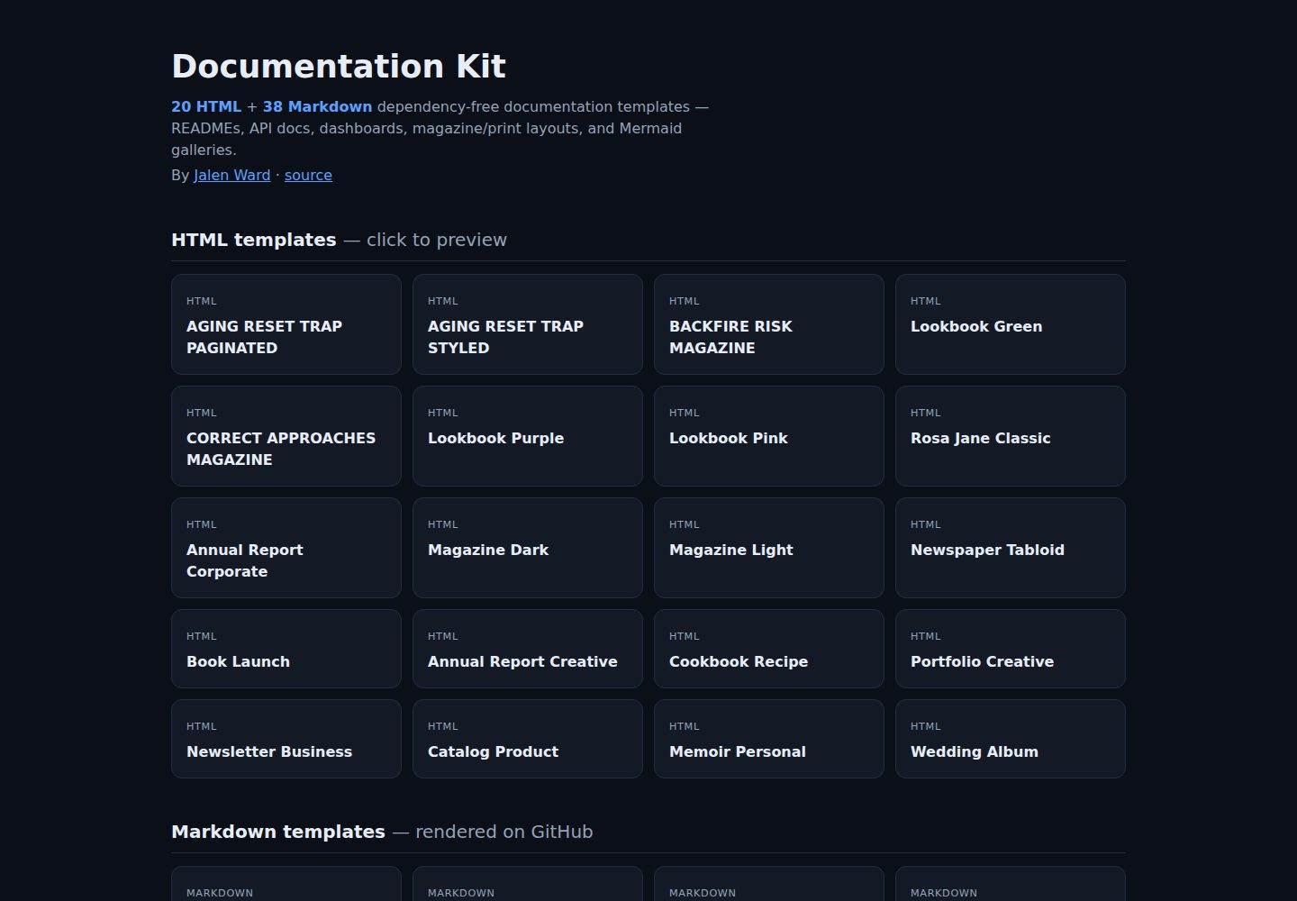The width and height of the screenshot is (1297, 901).
Task: Select the Lookbook Pink template
Action: click(769, 436)
